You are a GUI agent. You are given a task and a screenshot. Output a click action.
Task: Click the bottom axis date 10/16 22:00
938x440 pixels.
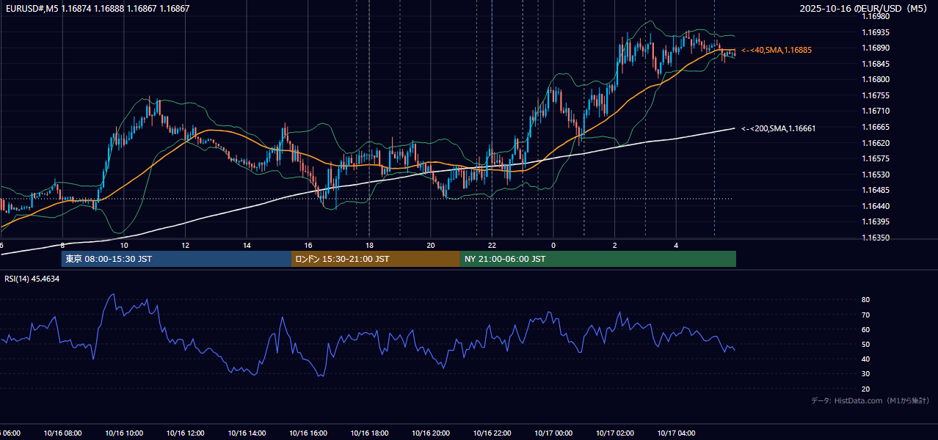pyautogui.click(x=492, y=433)
